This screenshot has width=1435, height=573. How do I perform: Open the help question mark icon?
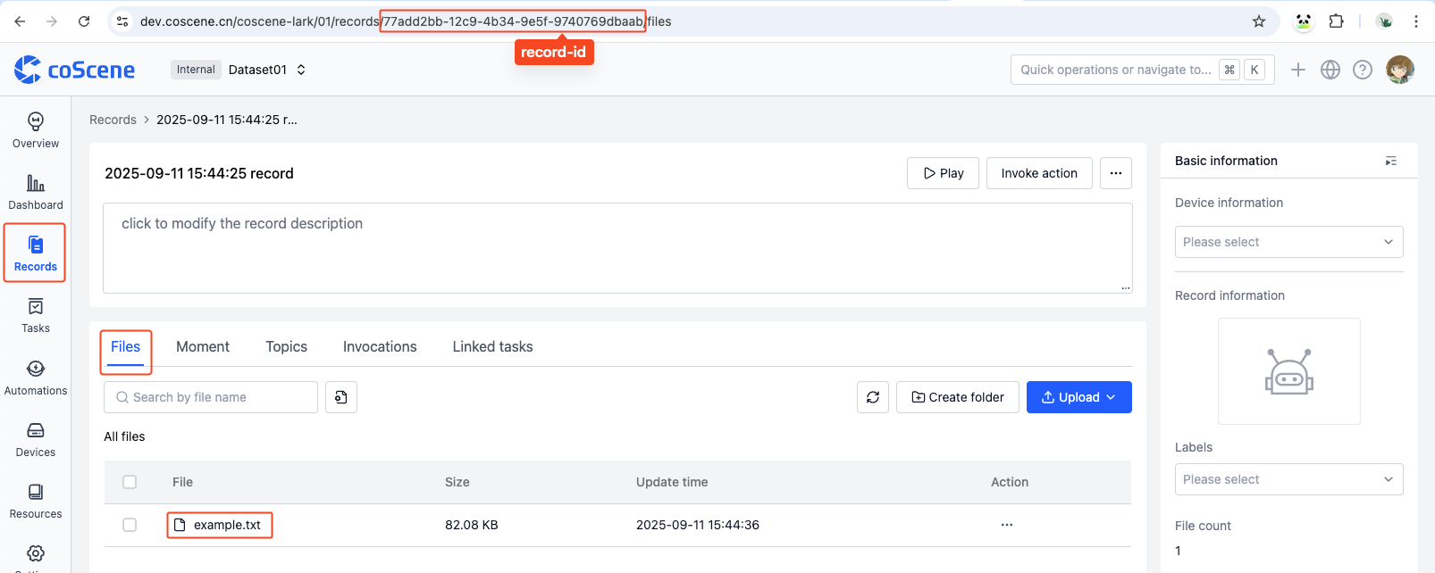[1363, 70]
